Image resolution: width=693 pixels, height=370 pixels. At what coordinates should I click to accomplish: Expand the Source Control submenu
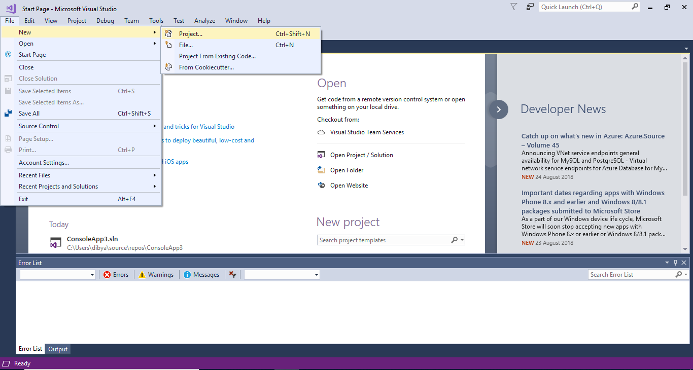[81, 126]
